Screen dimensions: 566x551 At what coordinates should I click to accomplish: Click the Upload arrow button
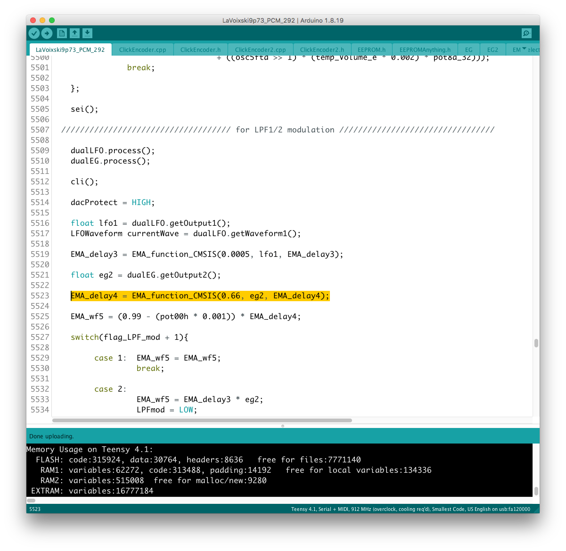47,33
